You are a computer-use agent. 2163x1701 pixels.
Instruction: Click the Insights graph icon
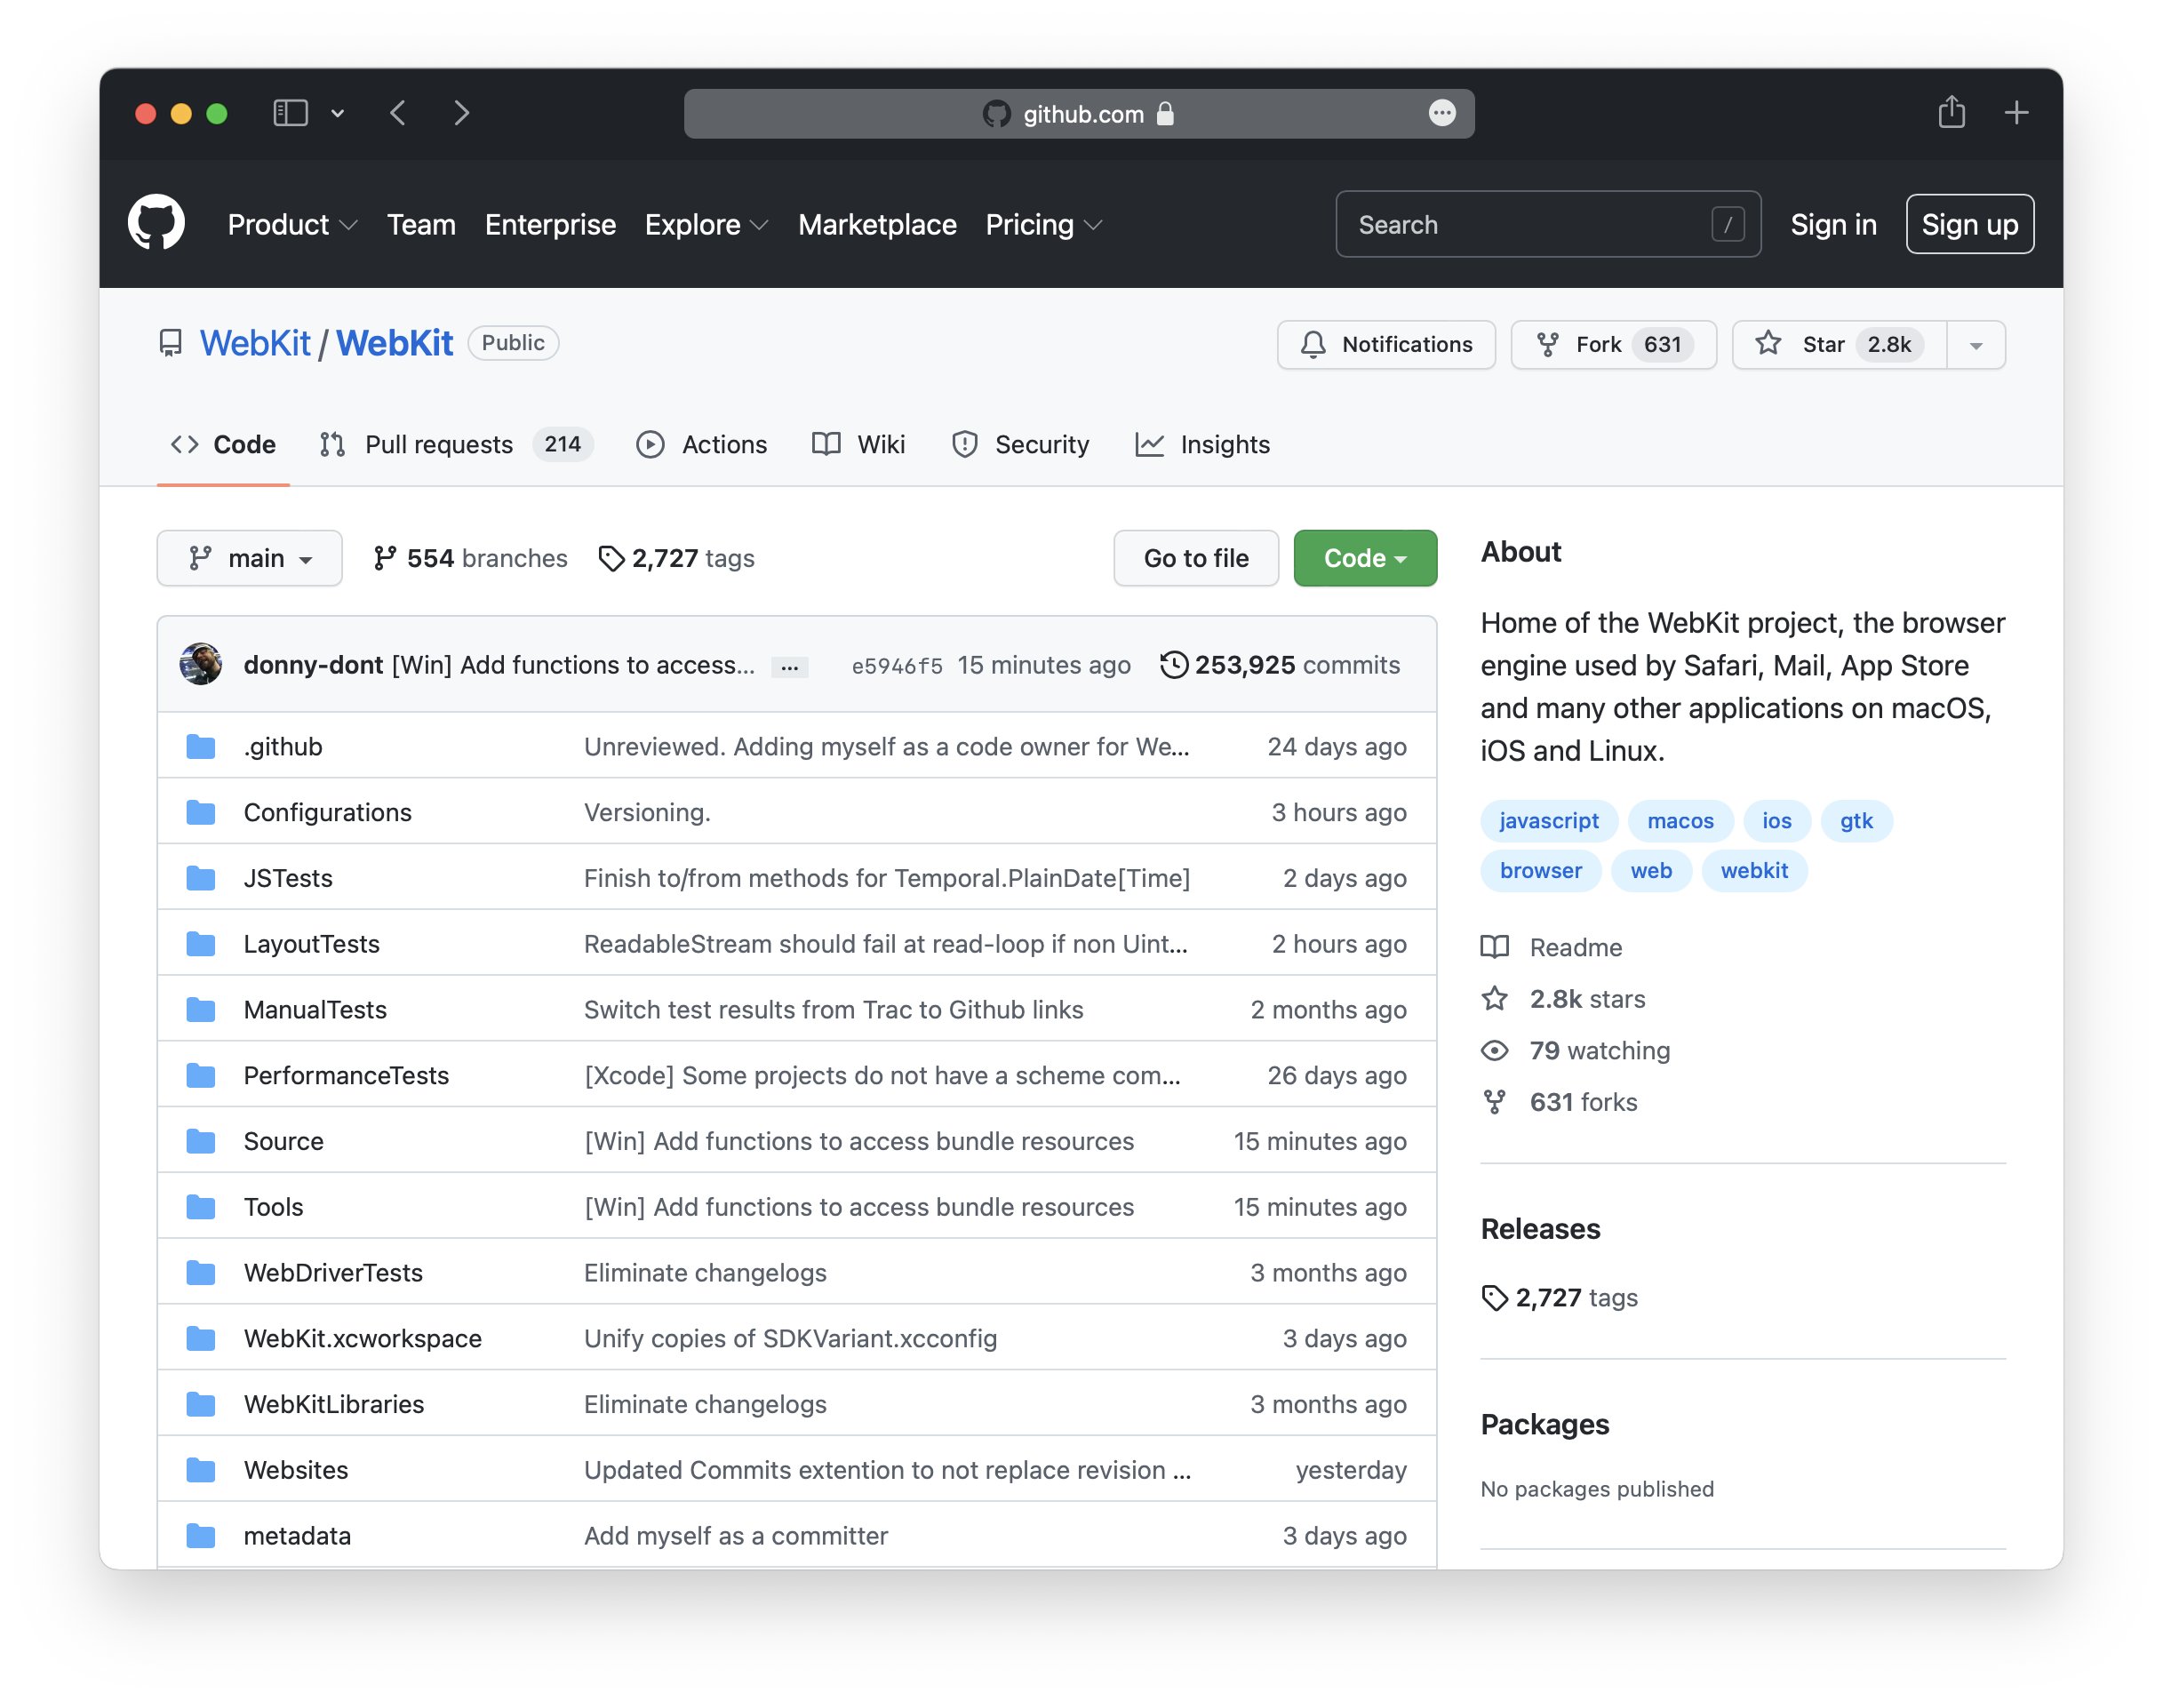click(x=1151, y=444)
